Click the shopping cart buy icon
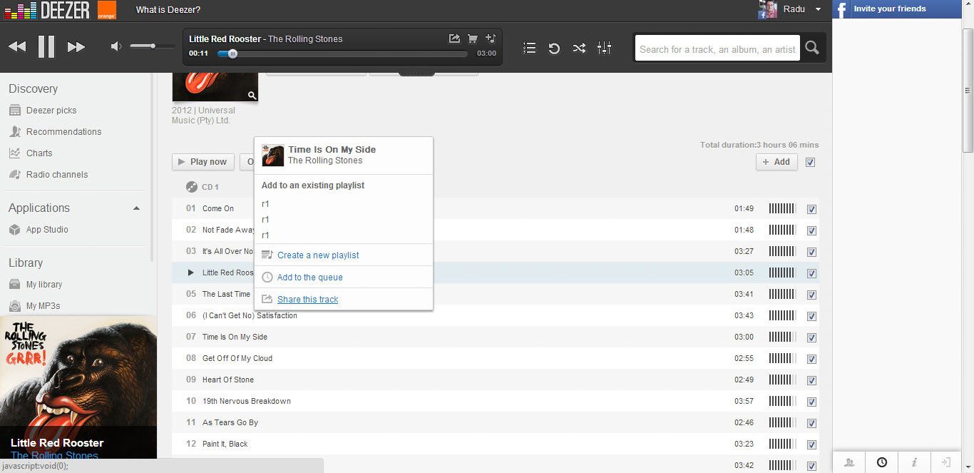 pos(472,39)
